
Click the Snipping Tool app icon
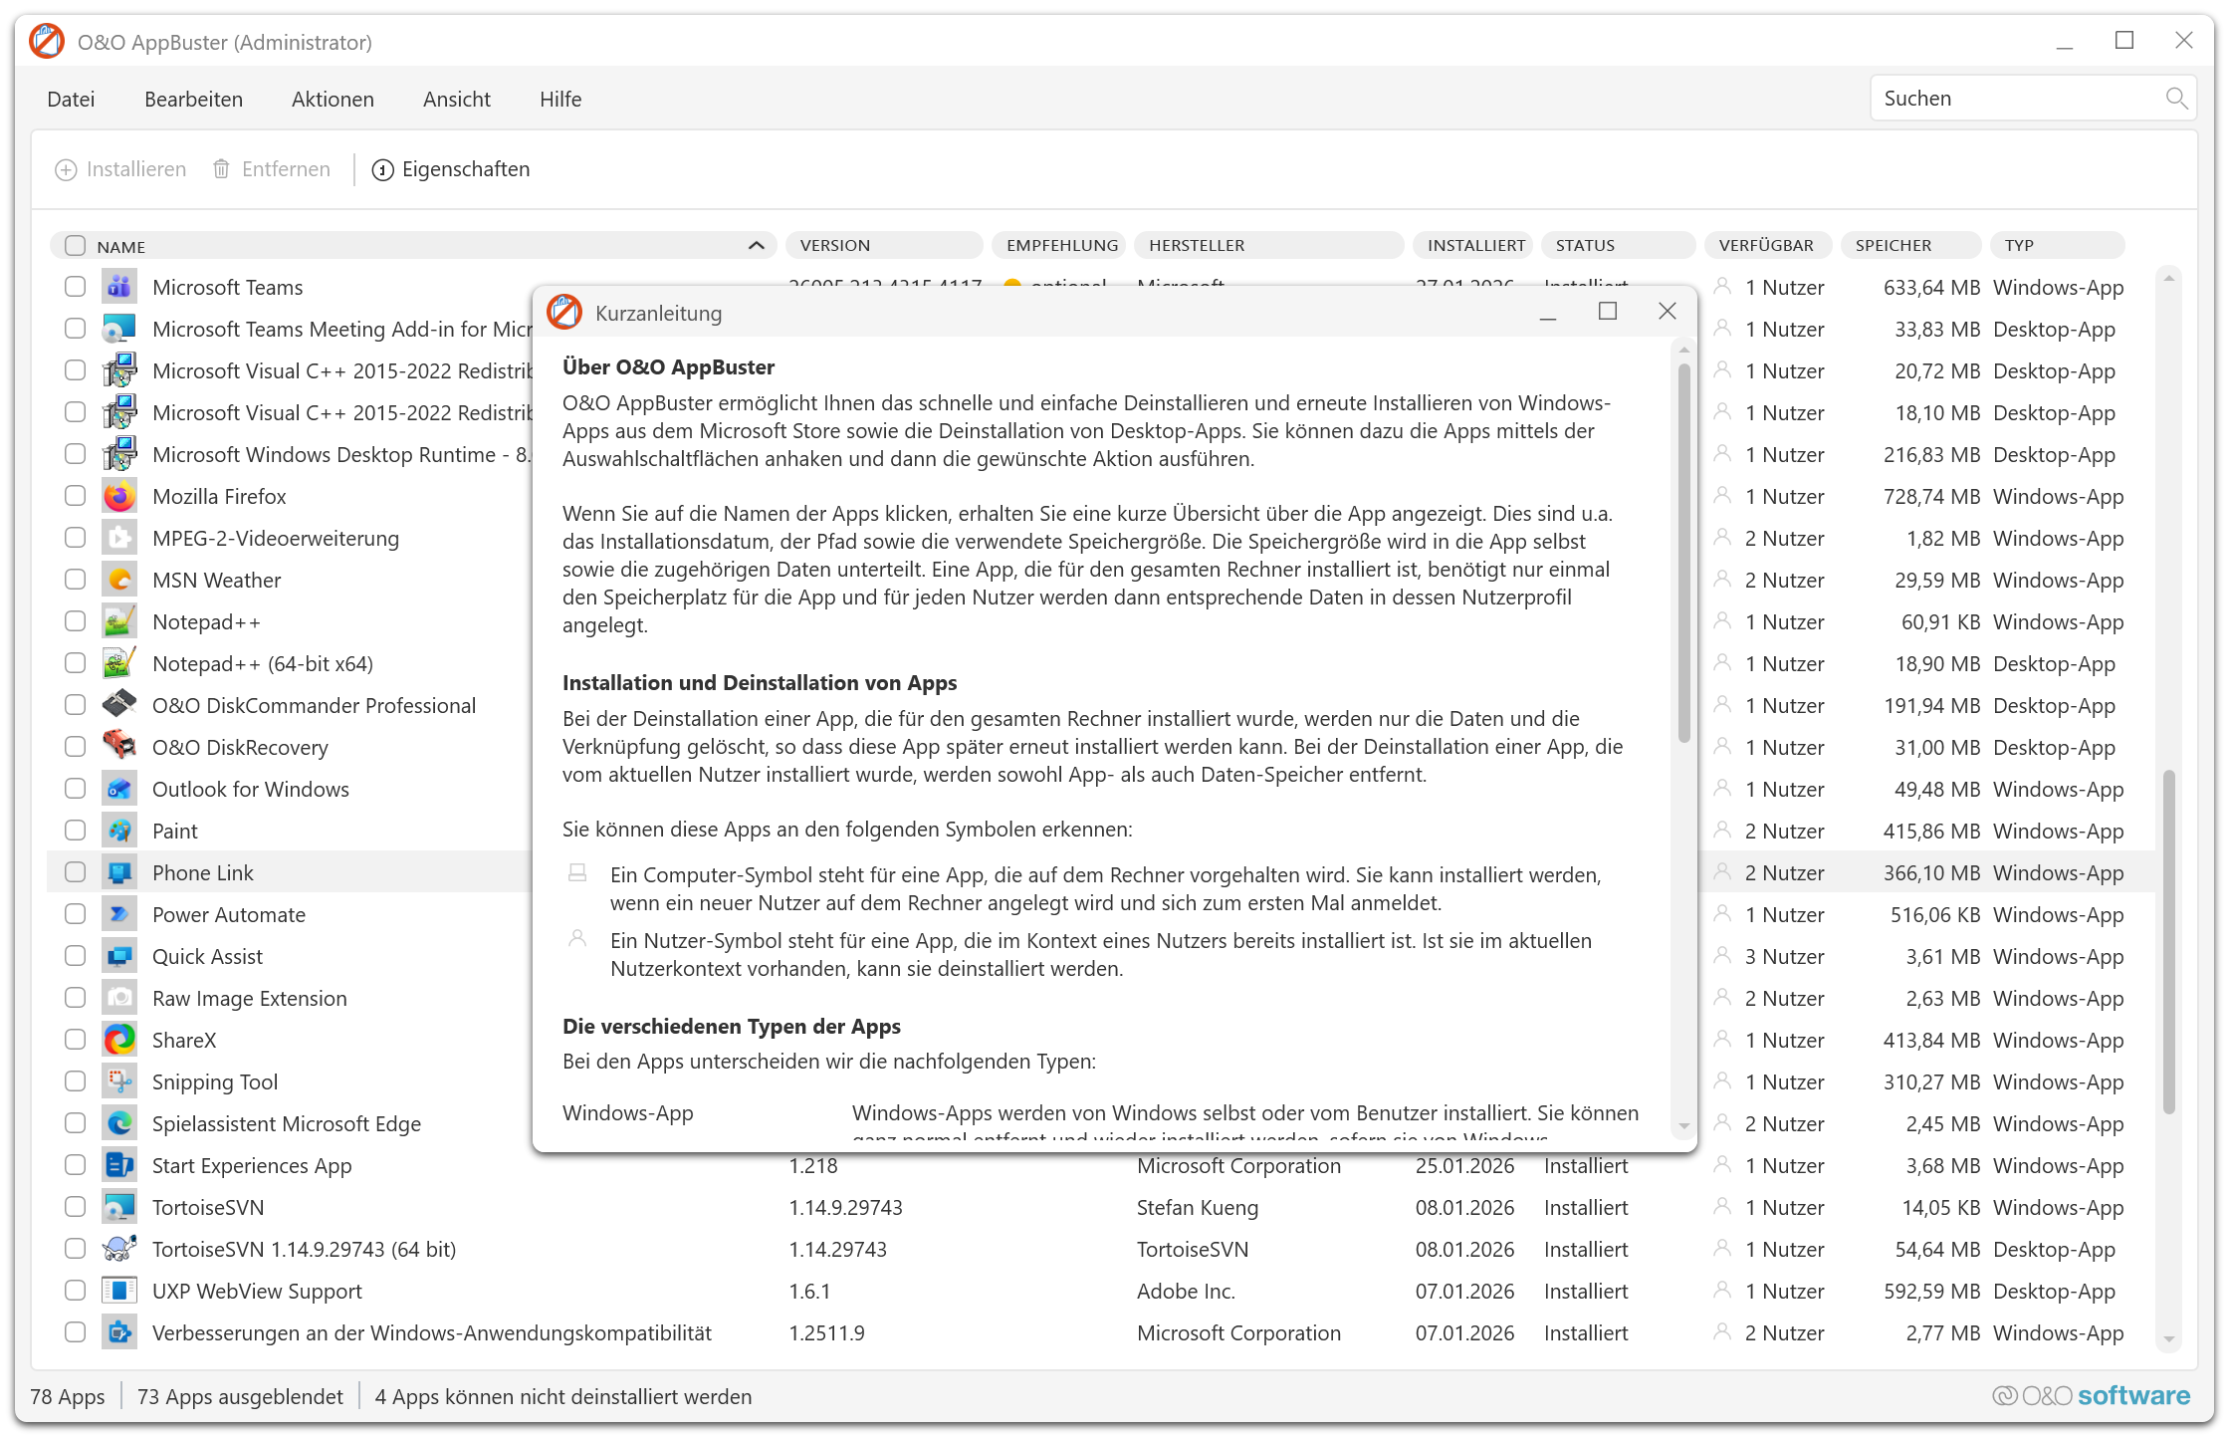tap(119, 1081)
